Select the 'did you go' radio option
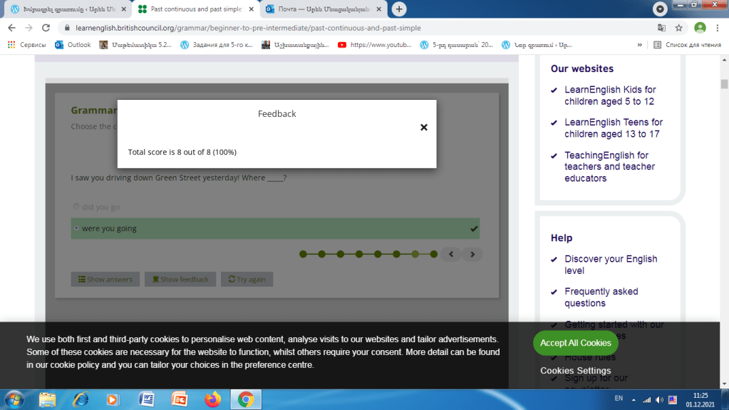The width and height of the screenshot is (729, 410). click(76, 207)
